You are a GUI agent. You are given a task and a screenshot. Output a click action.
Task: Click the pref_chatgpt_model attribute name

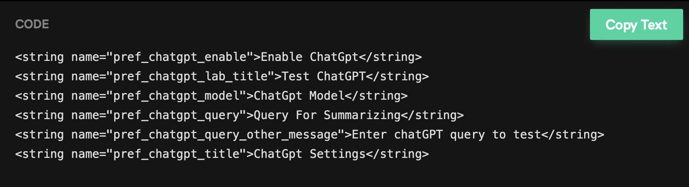176,96
